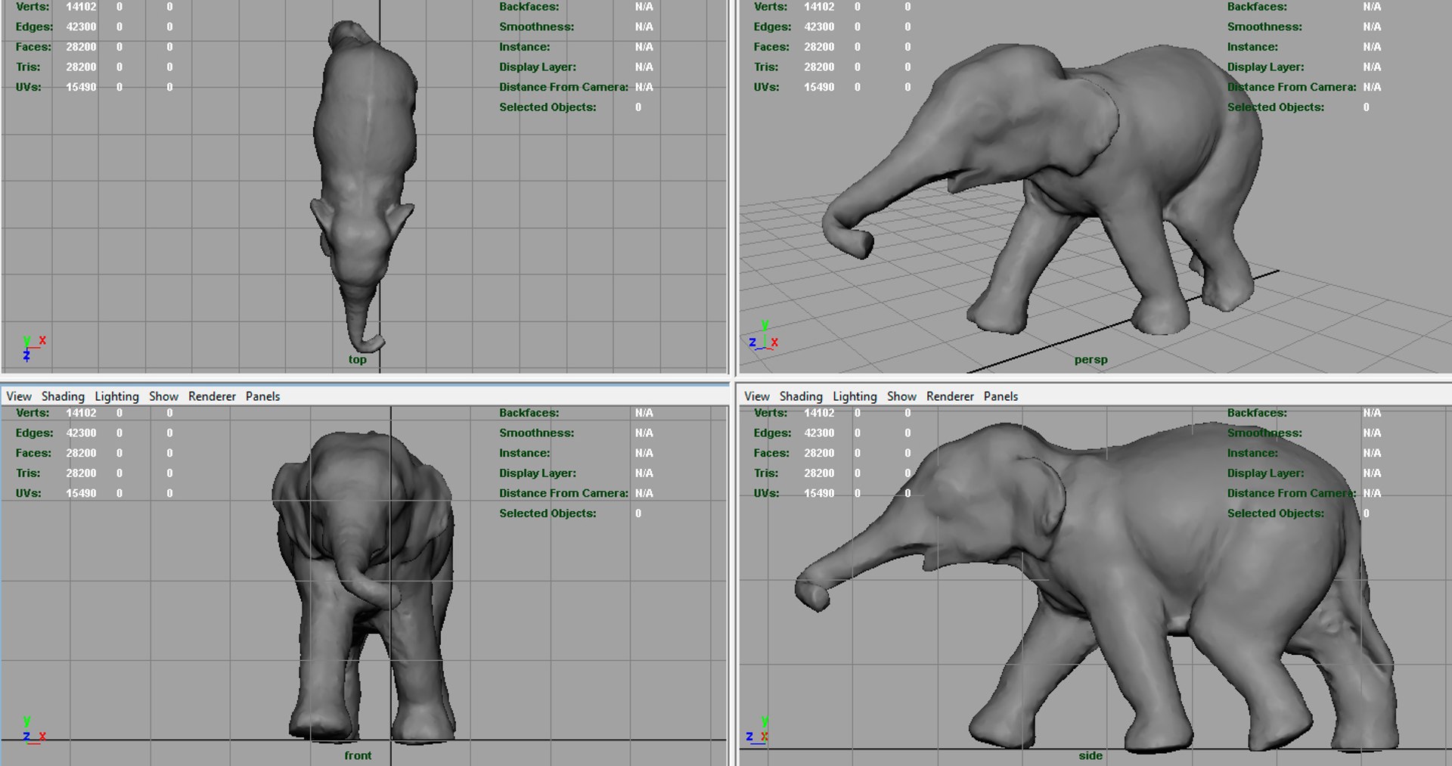Click 'Distance From Camera:' label in front view
1452x766 pixels.
[563, 493]
